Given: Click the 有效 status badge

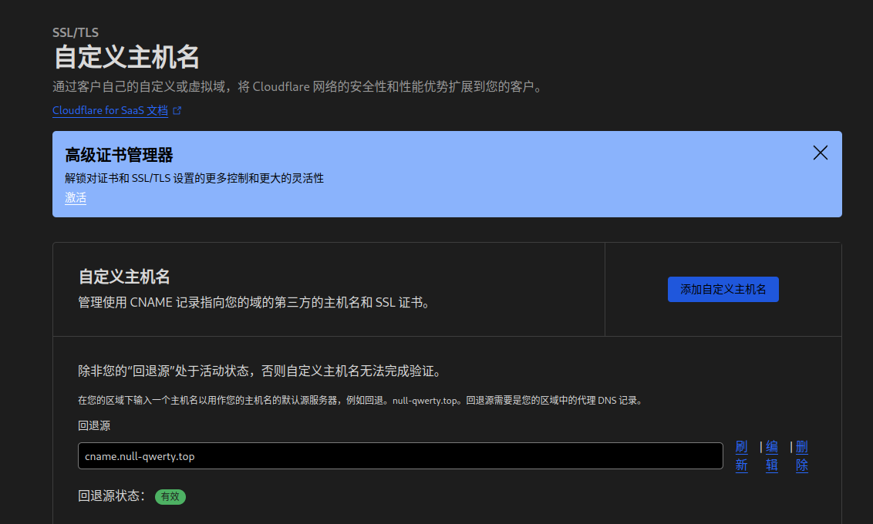Looking at the screenshot, I should 170,496.
